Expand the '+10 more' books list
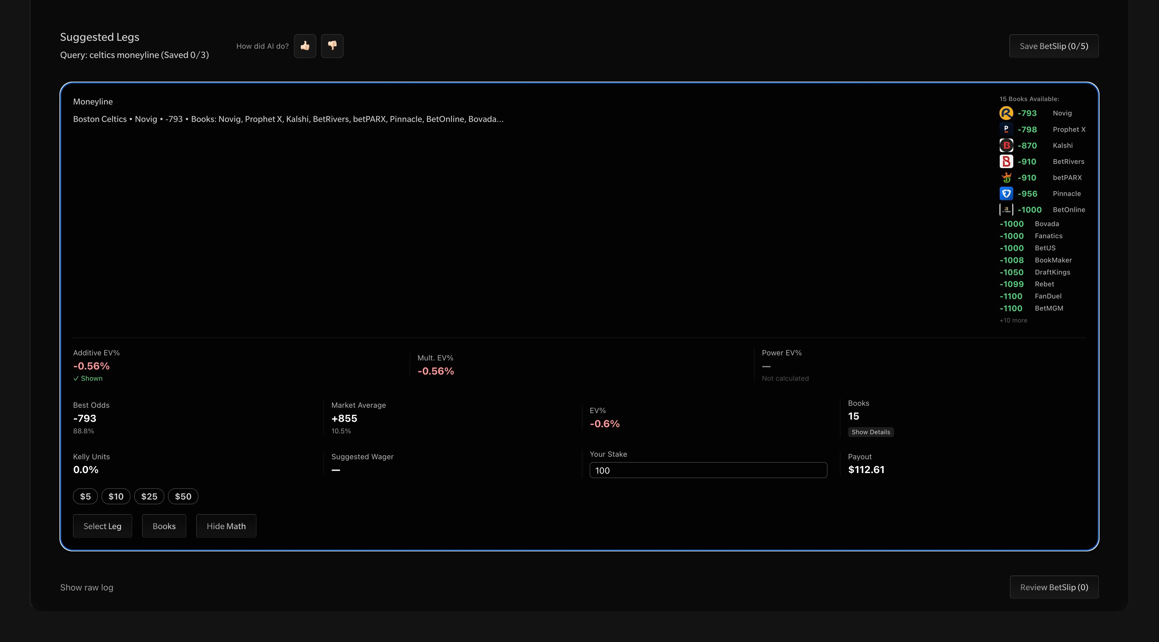The image size is (1159, 642). pos(1013,320)
